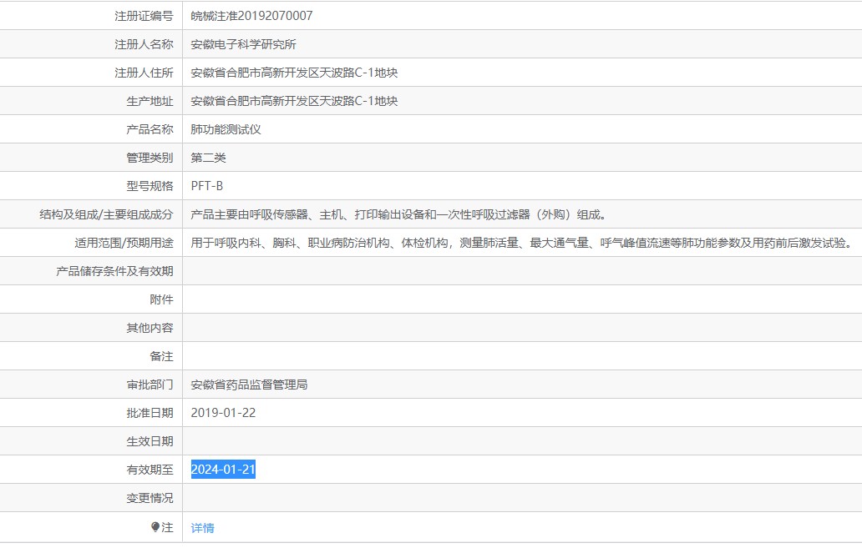Viewport: 862px width, 548px height.
Task: Click the 注册人名称 label
Action: 144,44
